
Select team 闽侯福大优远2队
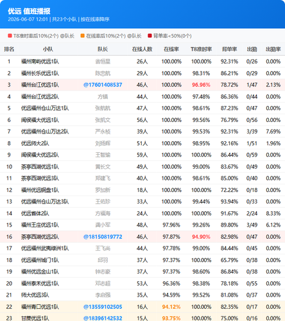(x=40, y=155)
